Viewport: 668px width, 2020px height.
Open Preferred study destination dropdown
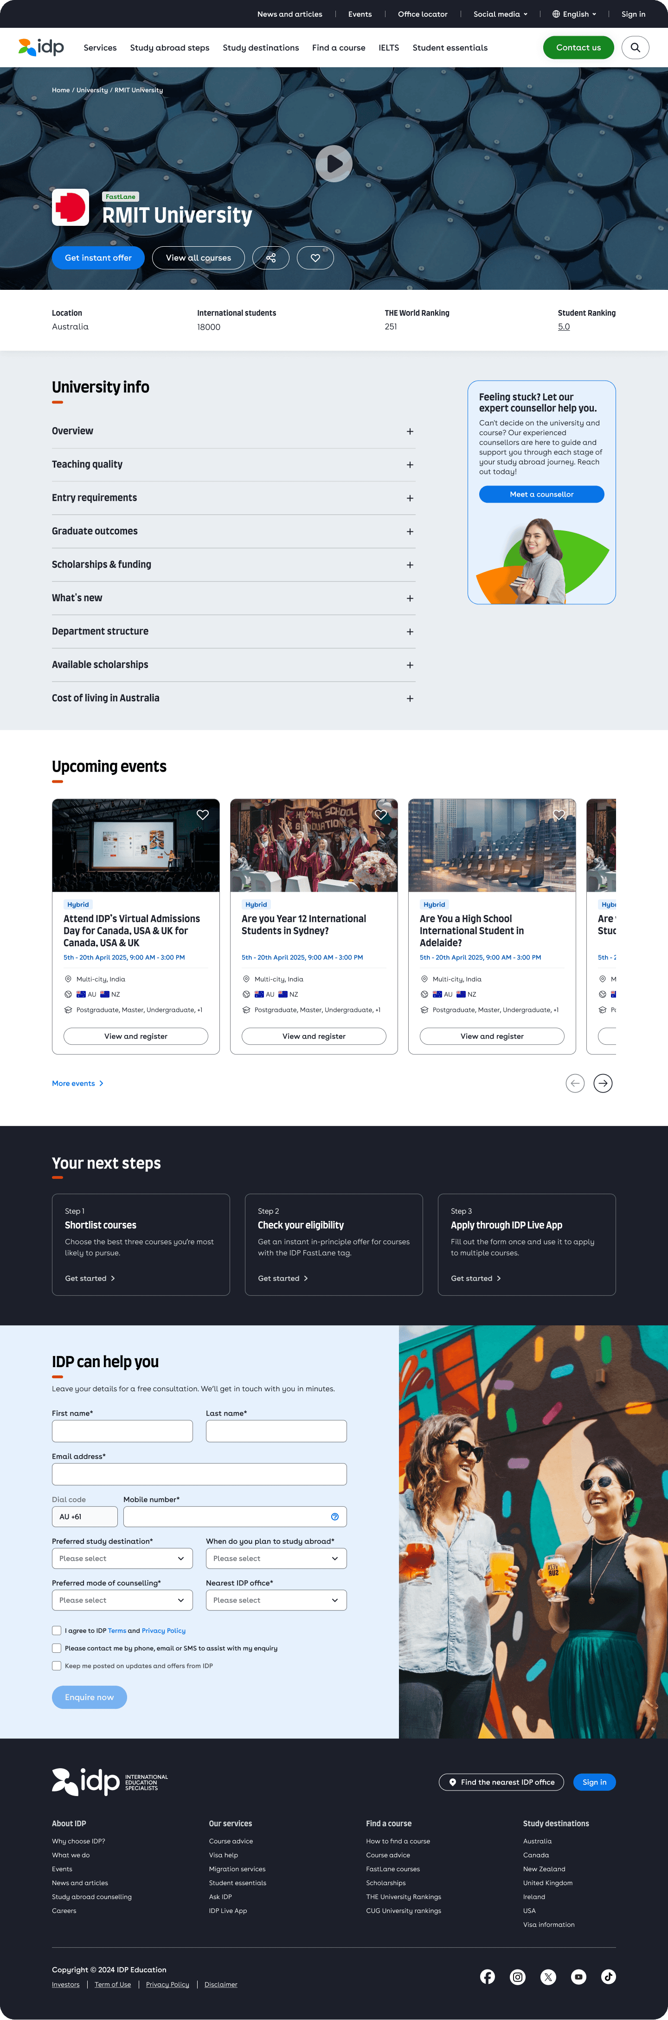coord(122,1558)
